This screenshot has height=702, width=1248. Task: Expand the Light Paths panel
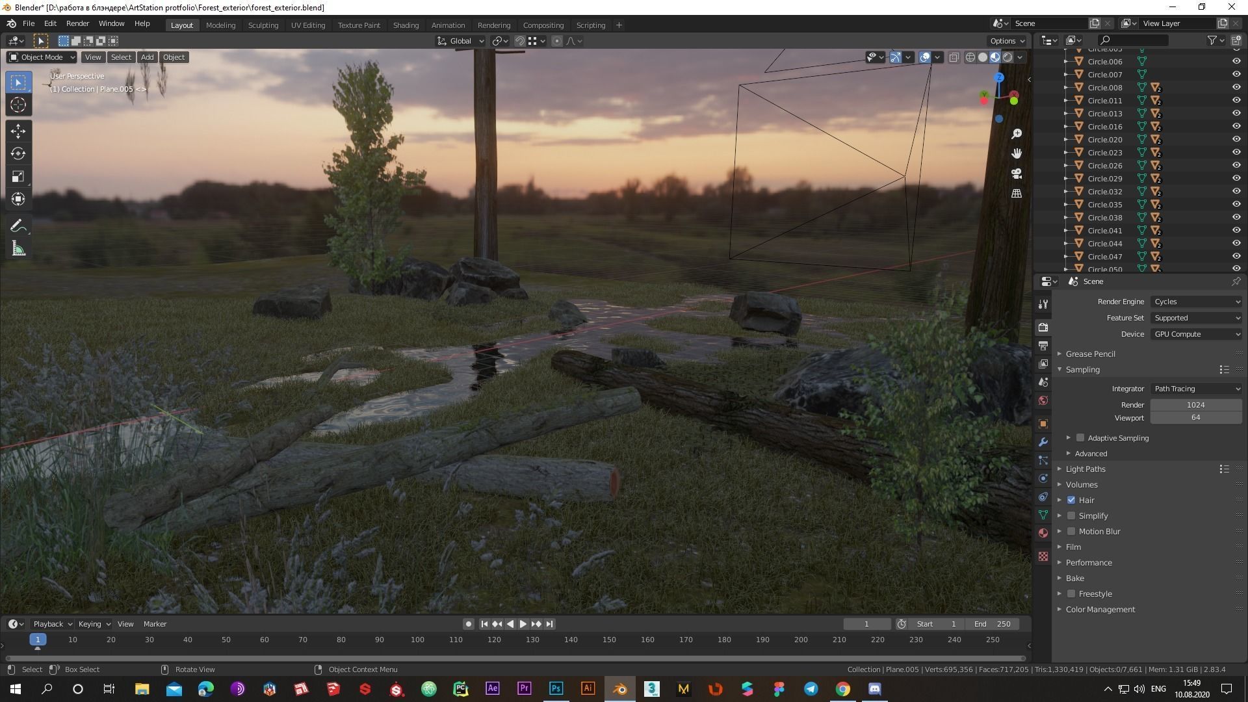coord(1085,469)
